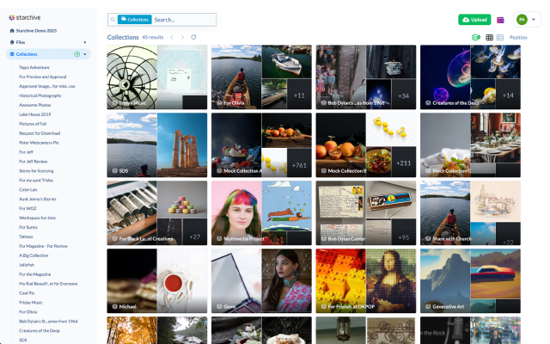Open the wallet icon beside Upload

(x=501, y=20)
